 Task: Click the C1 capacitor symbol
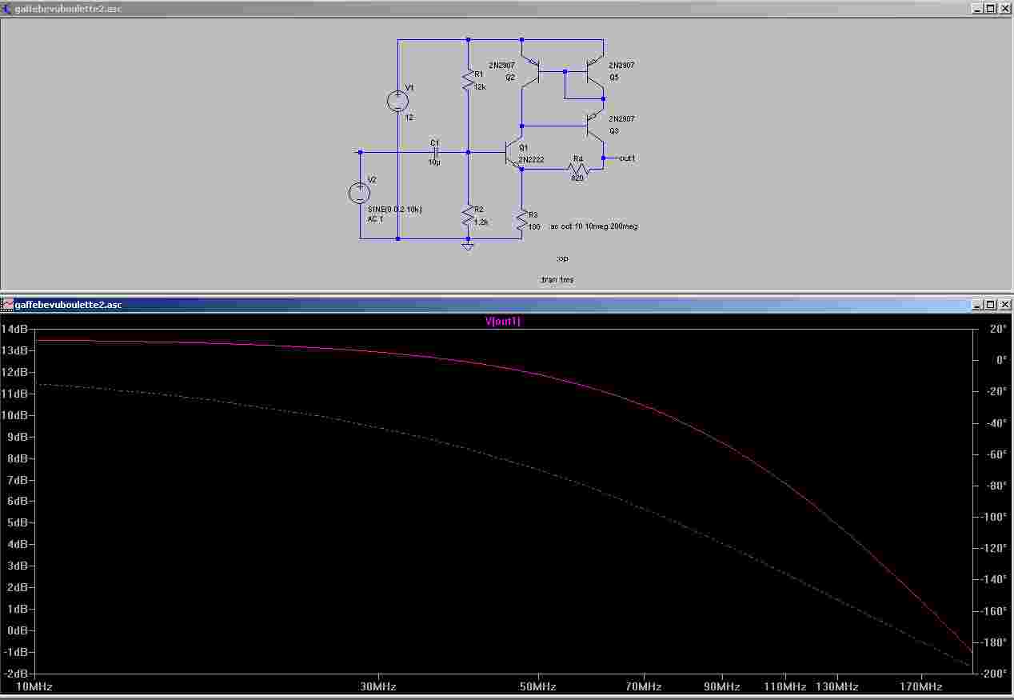click(434, 151)
